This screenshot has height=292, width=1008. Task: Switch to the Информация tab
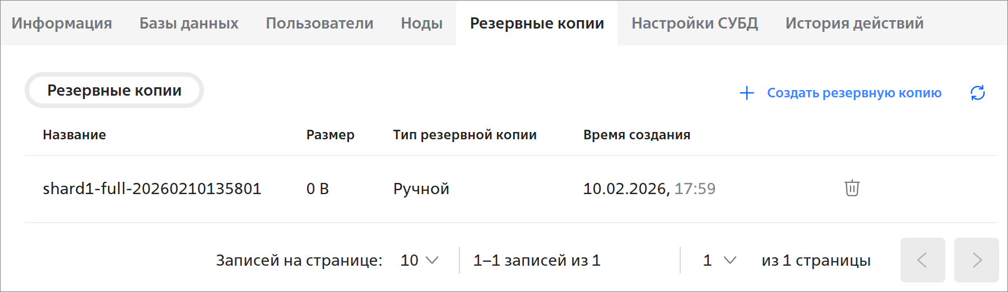[x=62, y=23]
